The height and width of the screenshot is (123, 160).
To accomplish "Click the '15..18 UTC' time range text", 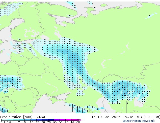I will (x=132, y=117).
